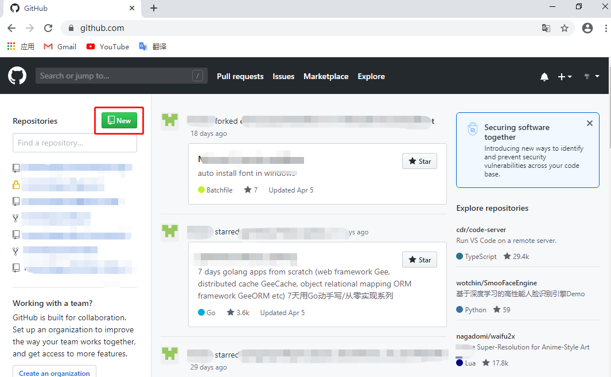Click the 3.6k star count on Go repo
The image size is (611, 377).
[x=238, y=312]
